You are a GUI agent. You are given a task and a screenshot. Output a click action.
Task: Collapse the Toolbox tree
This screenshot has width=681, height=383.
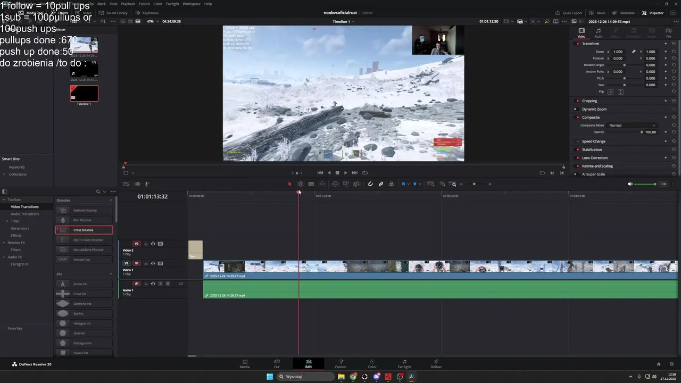click(x=4, y=199)
